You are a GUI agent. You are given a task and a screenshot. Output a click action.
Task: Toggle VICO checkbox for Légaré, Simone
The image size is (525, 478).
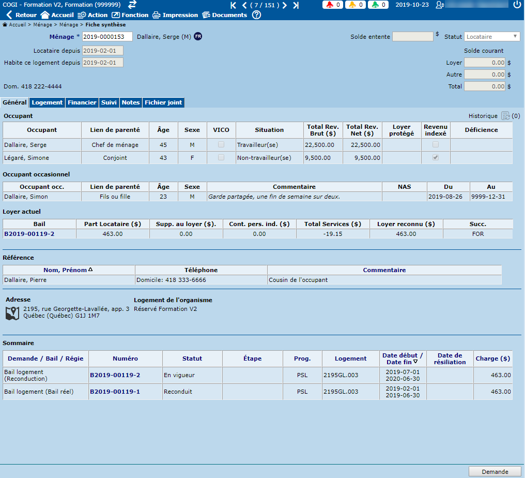(221, 158)
